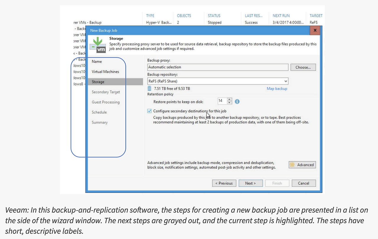This screenshot has height=239, width=378.
Task: Increase restore points with the up arrow
Action: tap(230, 99)
